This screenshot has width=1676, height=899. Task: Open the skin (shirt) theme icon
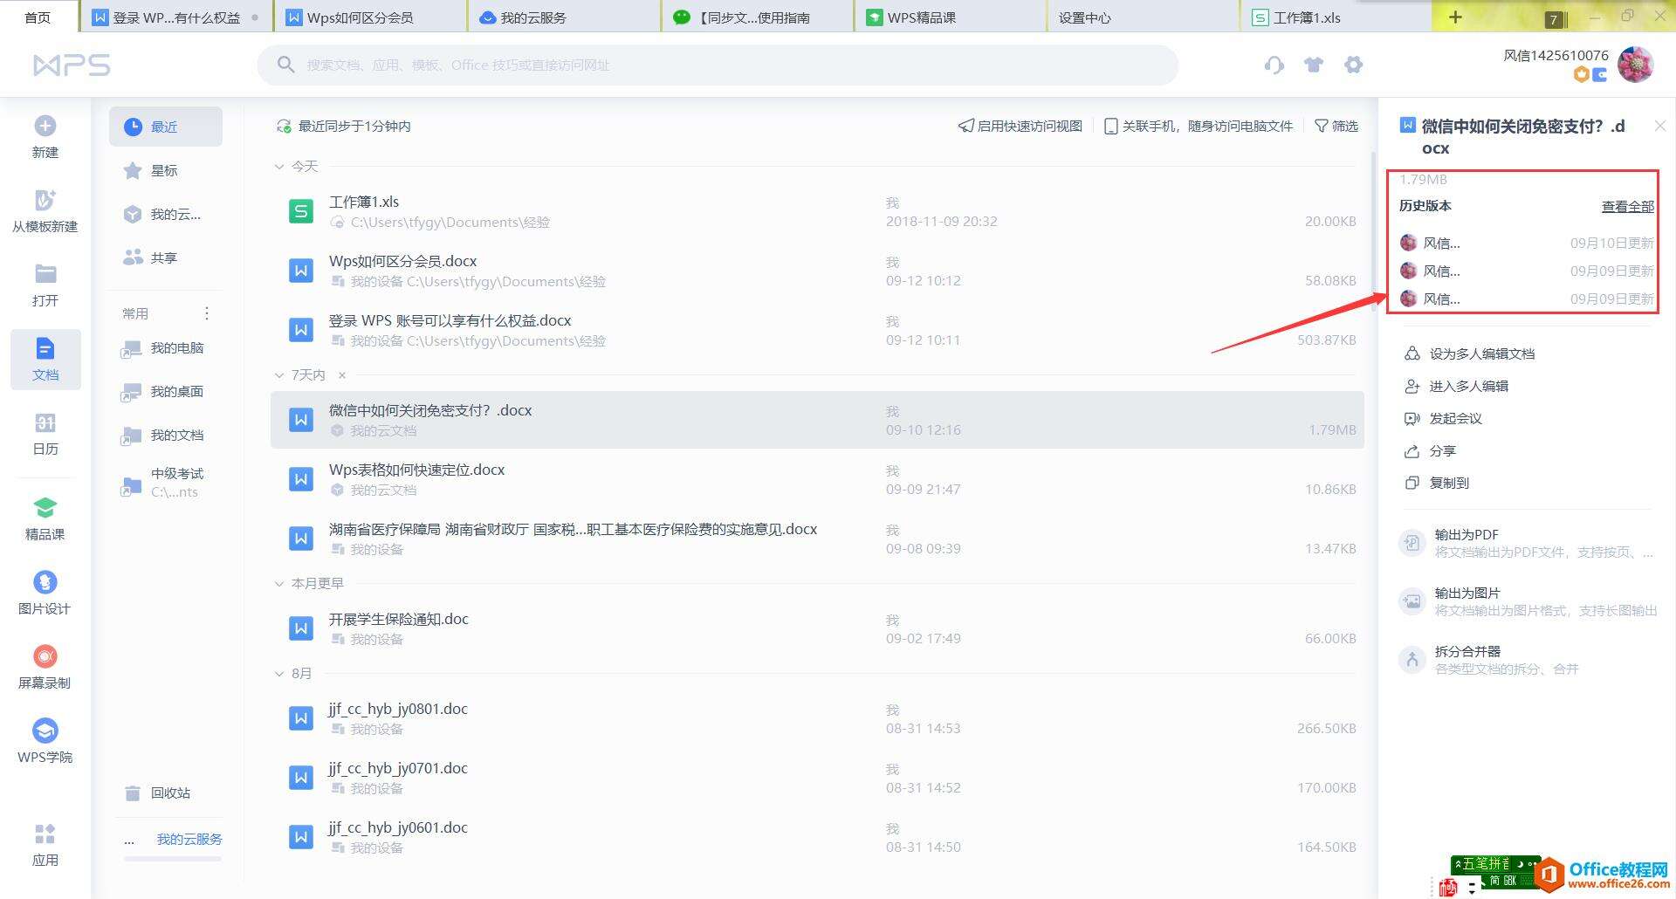[x=1314, y=65]
